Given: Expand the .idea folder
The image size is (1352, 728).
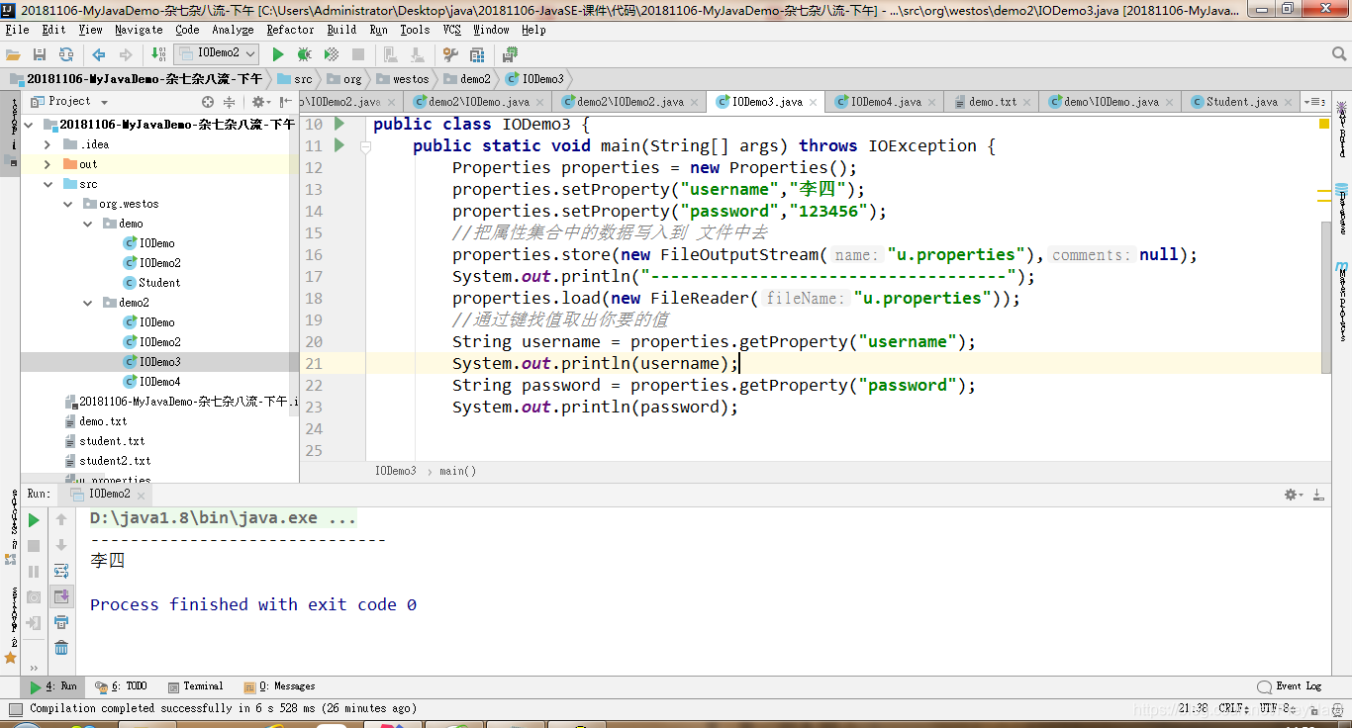Looking at the screenshot, I should click(48, 144).
